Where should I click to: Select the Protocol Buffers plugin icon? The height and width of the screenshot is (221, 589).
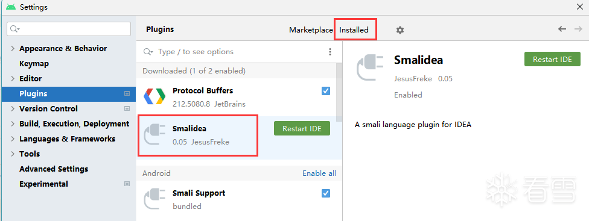pyautogui.click(x=154, y=96)
